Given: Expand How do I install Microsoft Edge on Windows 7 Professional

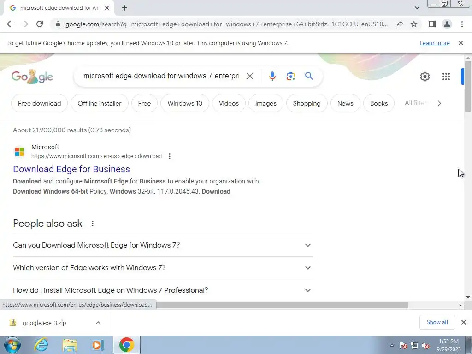Looking at the screenshot, I should [x=163, y=290].
